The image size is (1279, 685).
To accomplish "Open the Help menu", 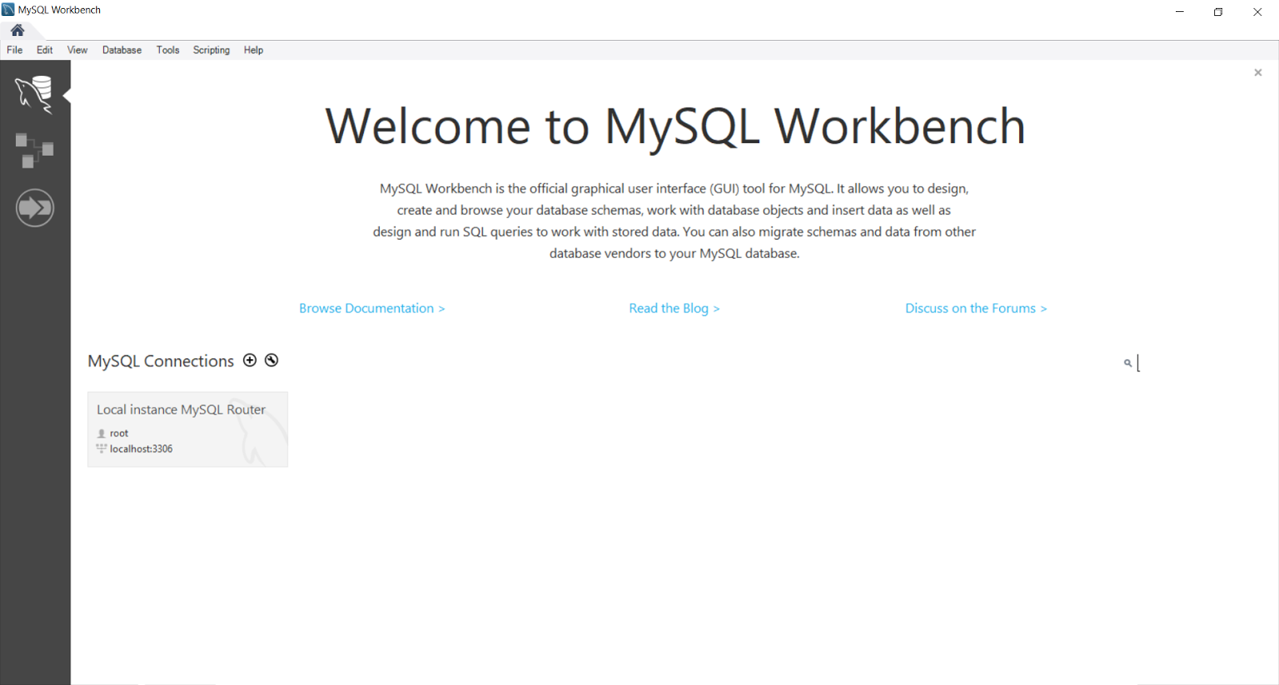I will click(253, 49).
